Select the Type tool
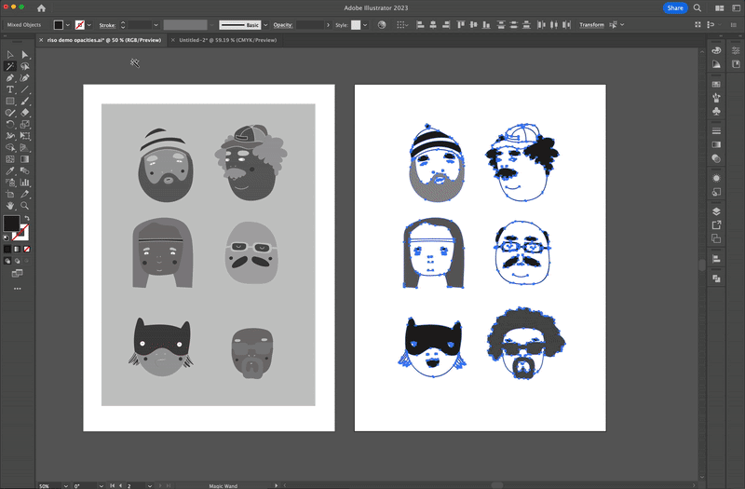 10,89
